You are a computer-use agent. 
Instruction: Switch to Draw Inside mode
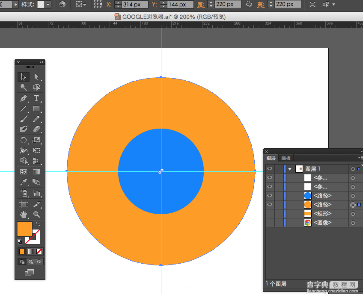pyautogui.click(x=39, y=262)
